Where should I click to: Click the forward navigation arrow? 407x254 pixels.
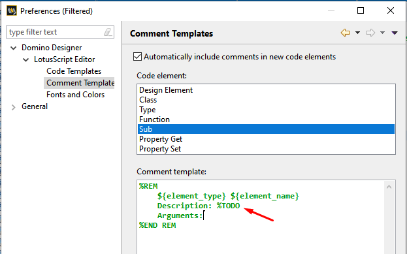pos(370,33)
